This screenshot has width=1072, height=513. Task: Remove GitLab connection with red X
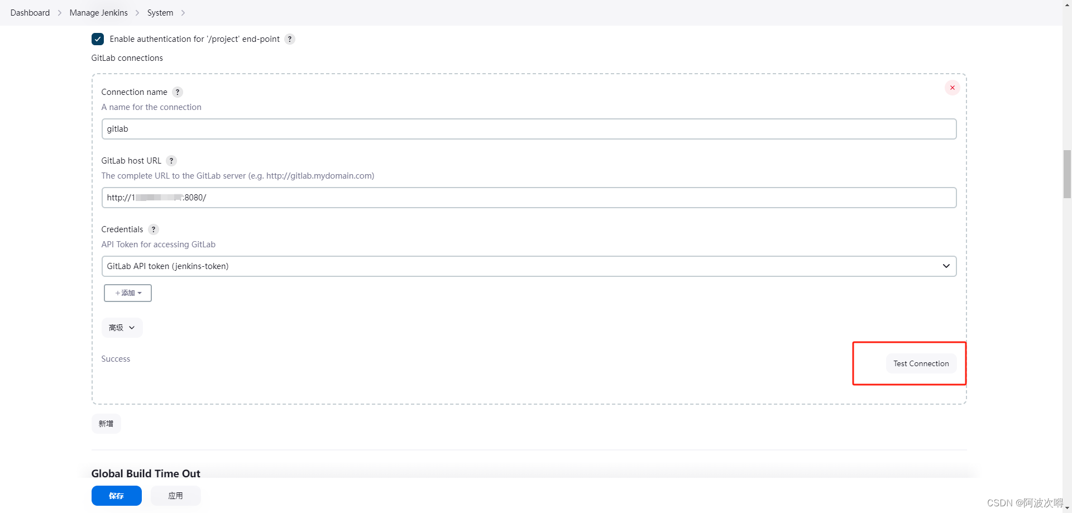point(952,88)
